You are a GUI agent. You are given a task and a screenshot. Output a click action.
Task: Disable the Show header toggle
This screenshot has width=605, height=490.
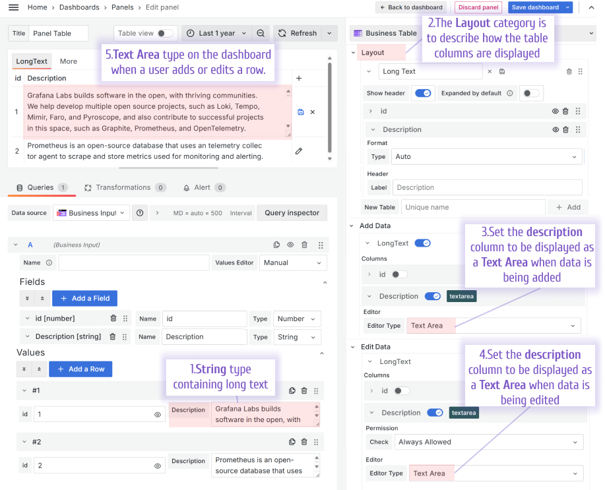[x=422, y=93]
